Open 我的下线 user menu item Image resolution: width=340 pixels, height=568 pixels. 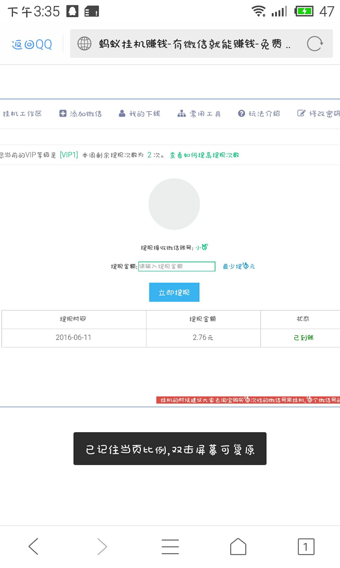140,114
